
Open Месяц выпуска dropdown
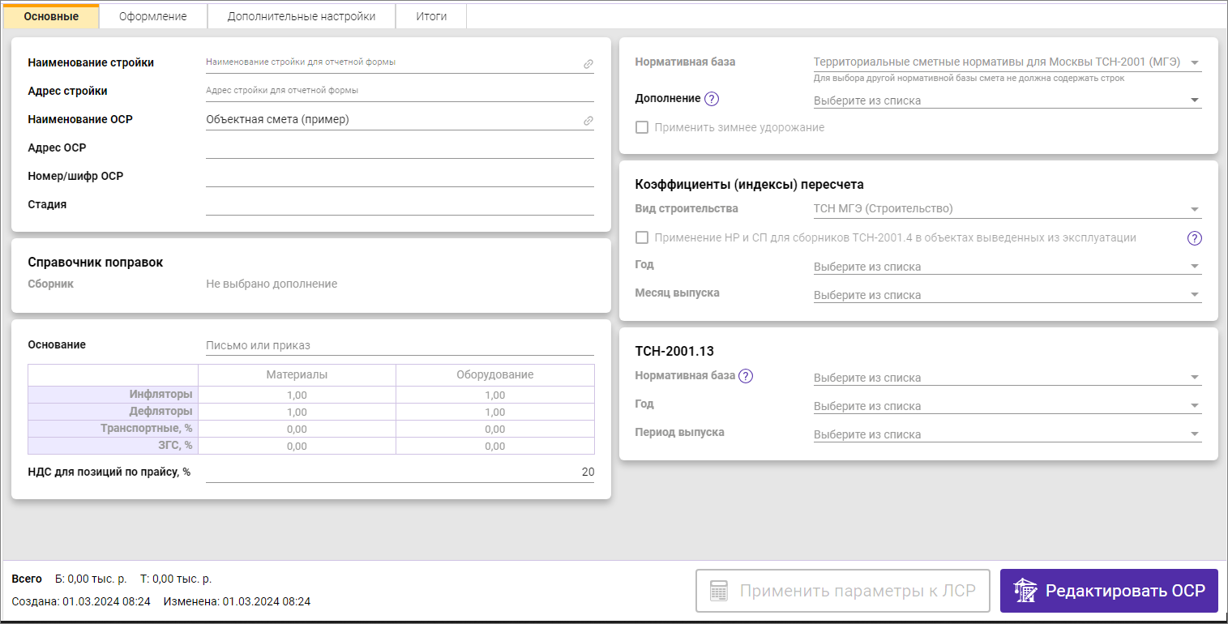1194,295
